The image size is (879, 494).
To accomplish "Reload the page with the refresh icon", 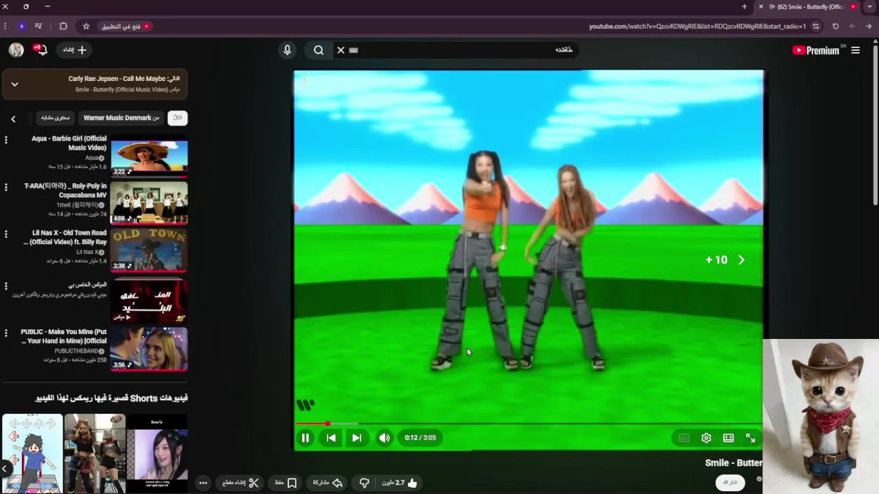I will pyautogui.click(x=836, y=26).
